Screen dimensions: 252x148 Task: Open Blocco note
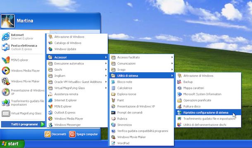coord(142,82)
